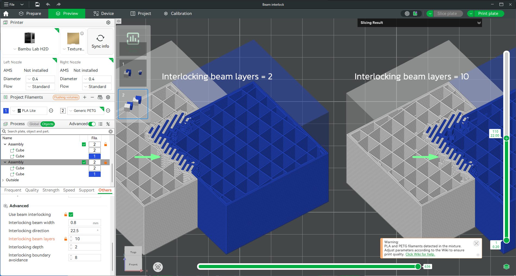Remove a filament with minus icon

click(92, 97)
